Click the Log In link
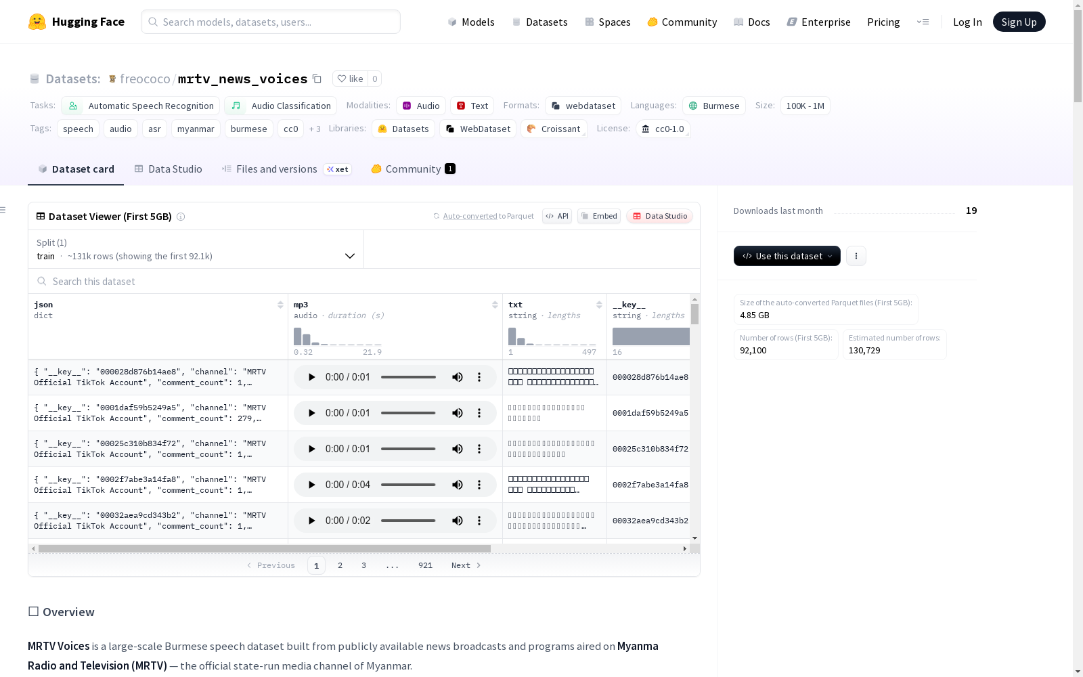 tap(967, 22)
